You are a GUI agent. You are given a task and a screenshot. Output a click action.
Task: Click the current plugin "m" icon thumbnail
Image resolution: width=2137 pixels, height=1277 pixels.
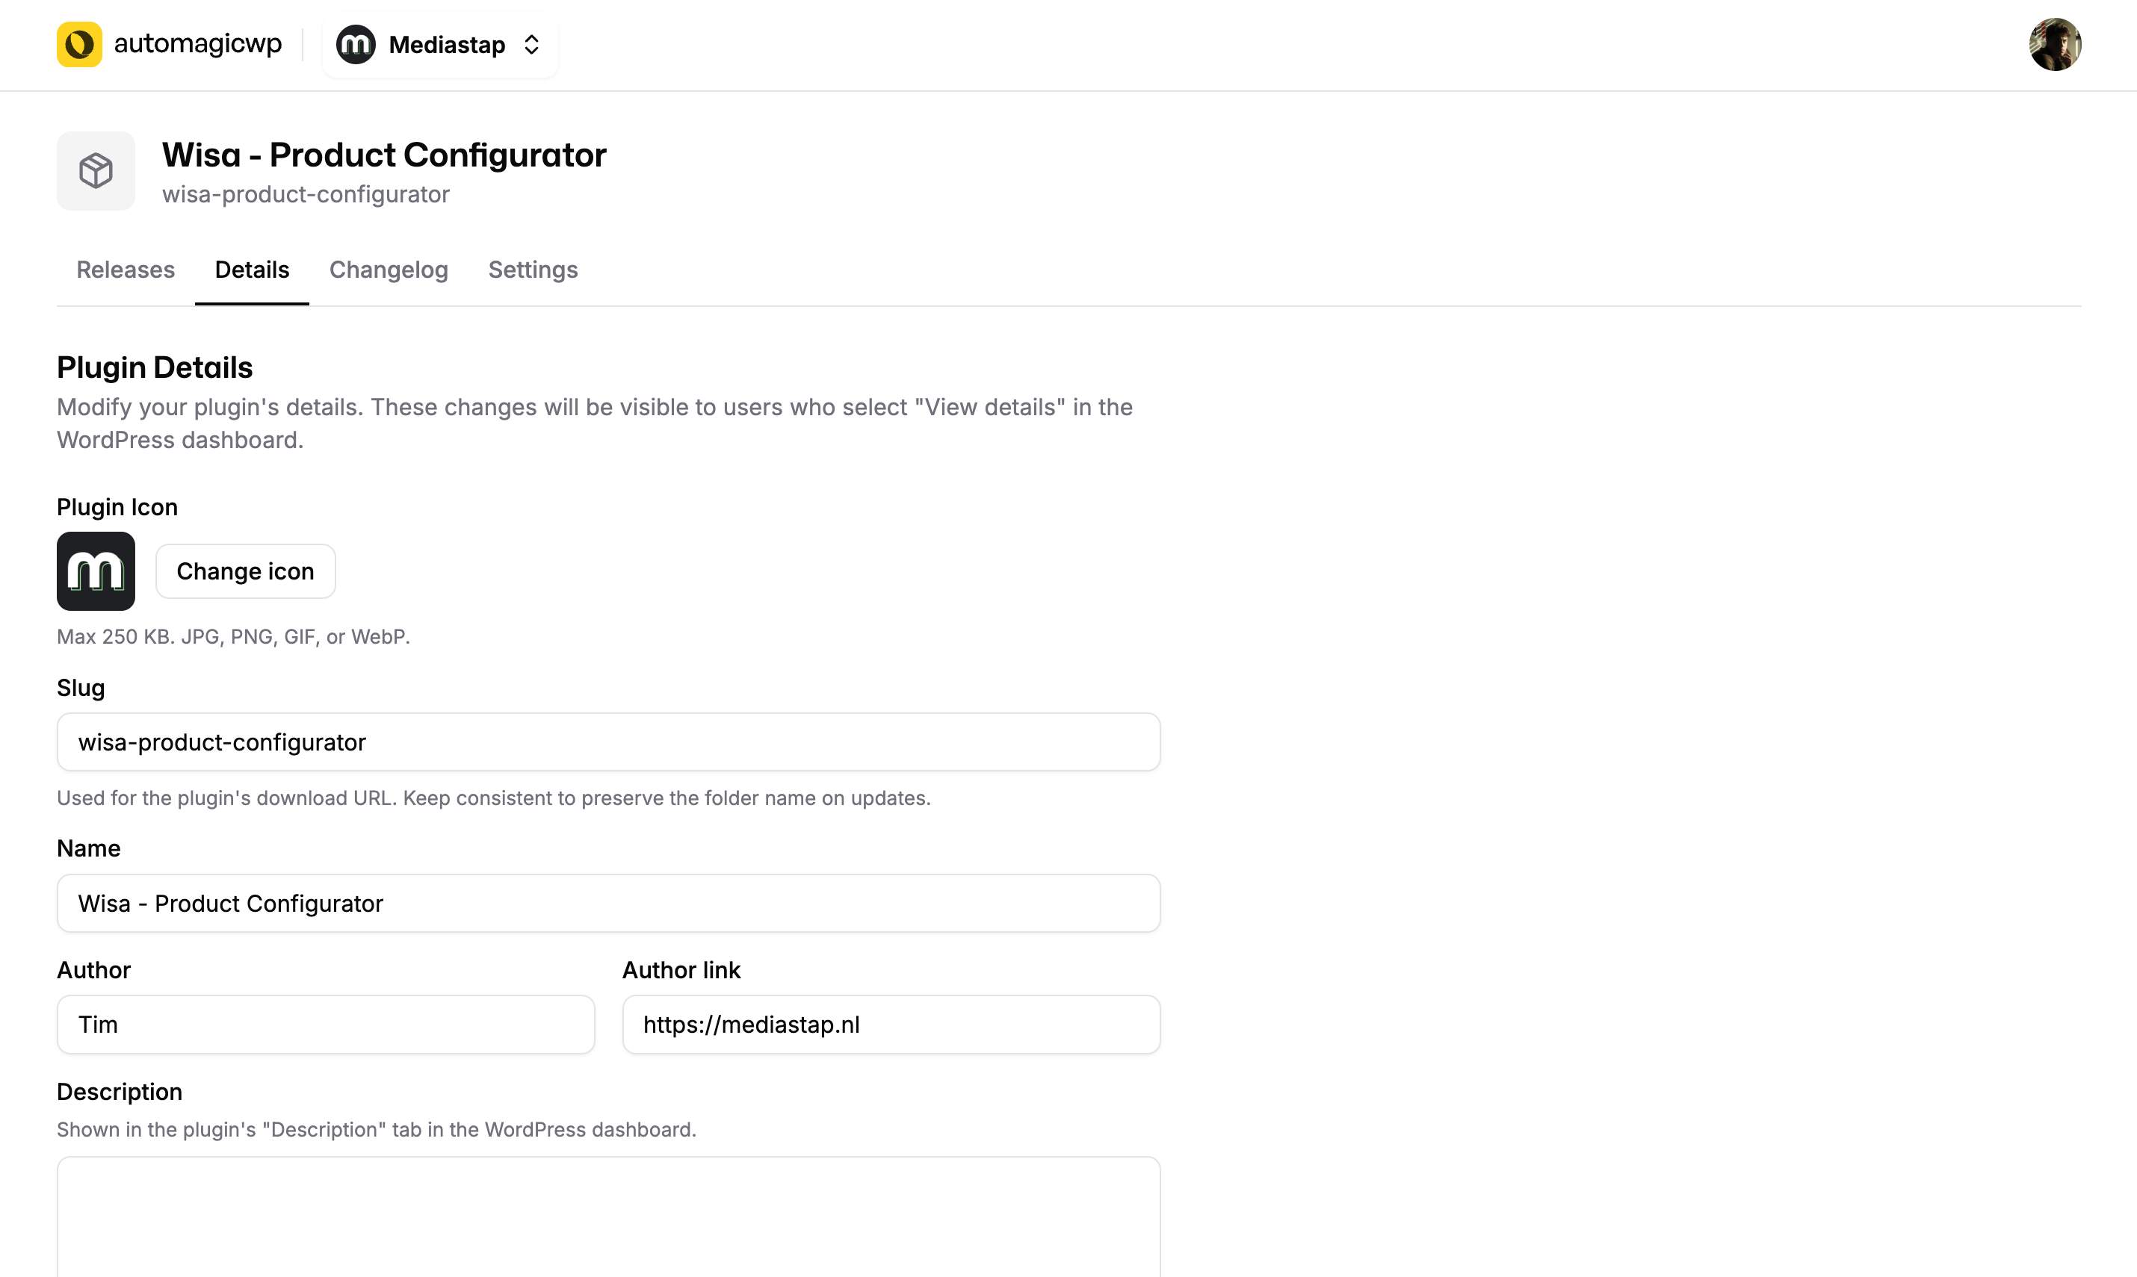(x=95, y=571)
